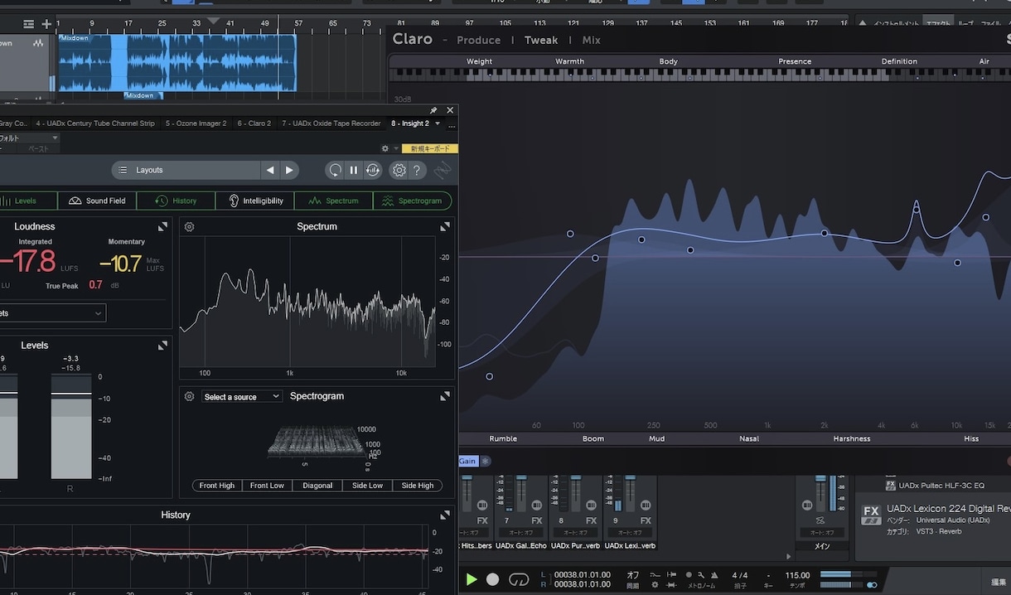
Task: Pin the Insight 2 plugin window
Action: [433, 110]
